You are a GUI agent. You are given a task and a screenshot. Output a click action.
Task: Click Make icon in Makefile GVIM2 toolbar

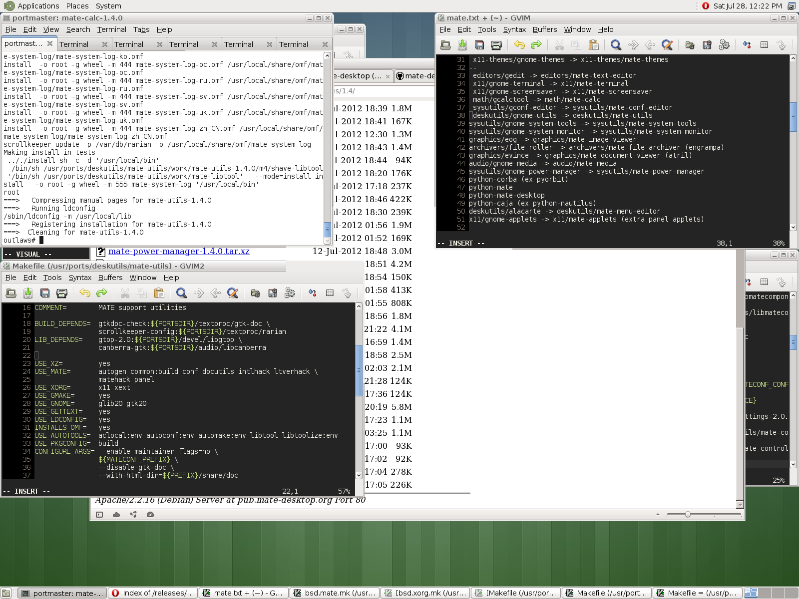click(313, 293)
